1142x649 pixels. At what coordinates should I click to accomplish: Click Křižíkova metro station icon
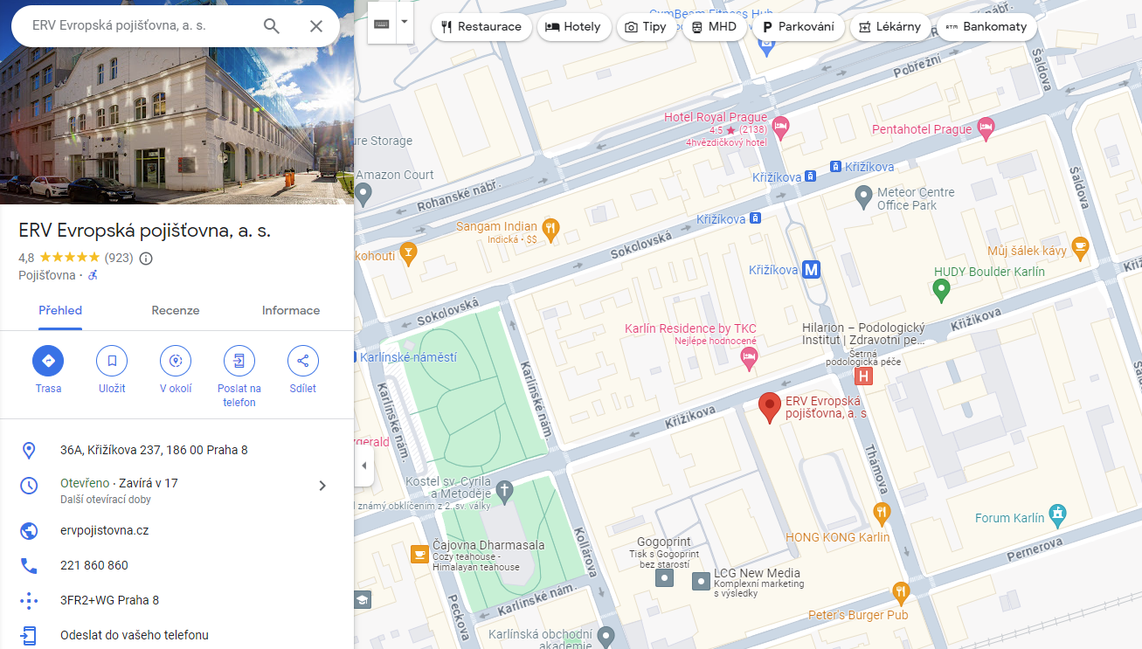812,270
